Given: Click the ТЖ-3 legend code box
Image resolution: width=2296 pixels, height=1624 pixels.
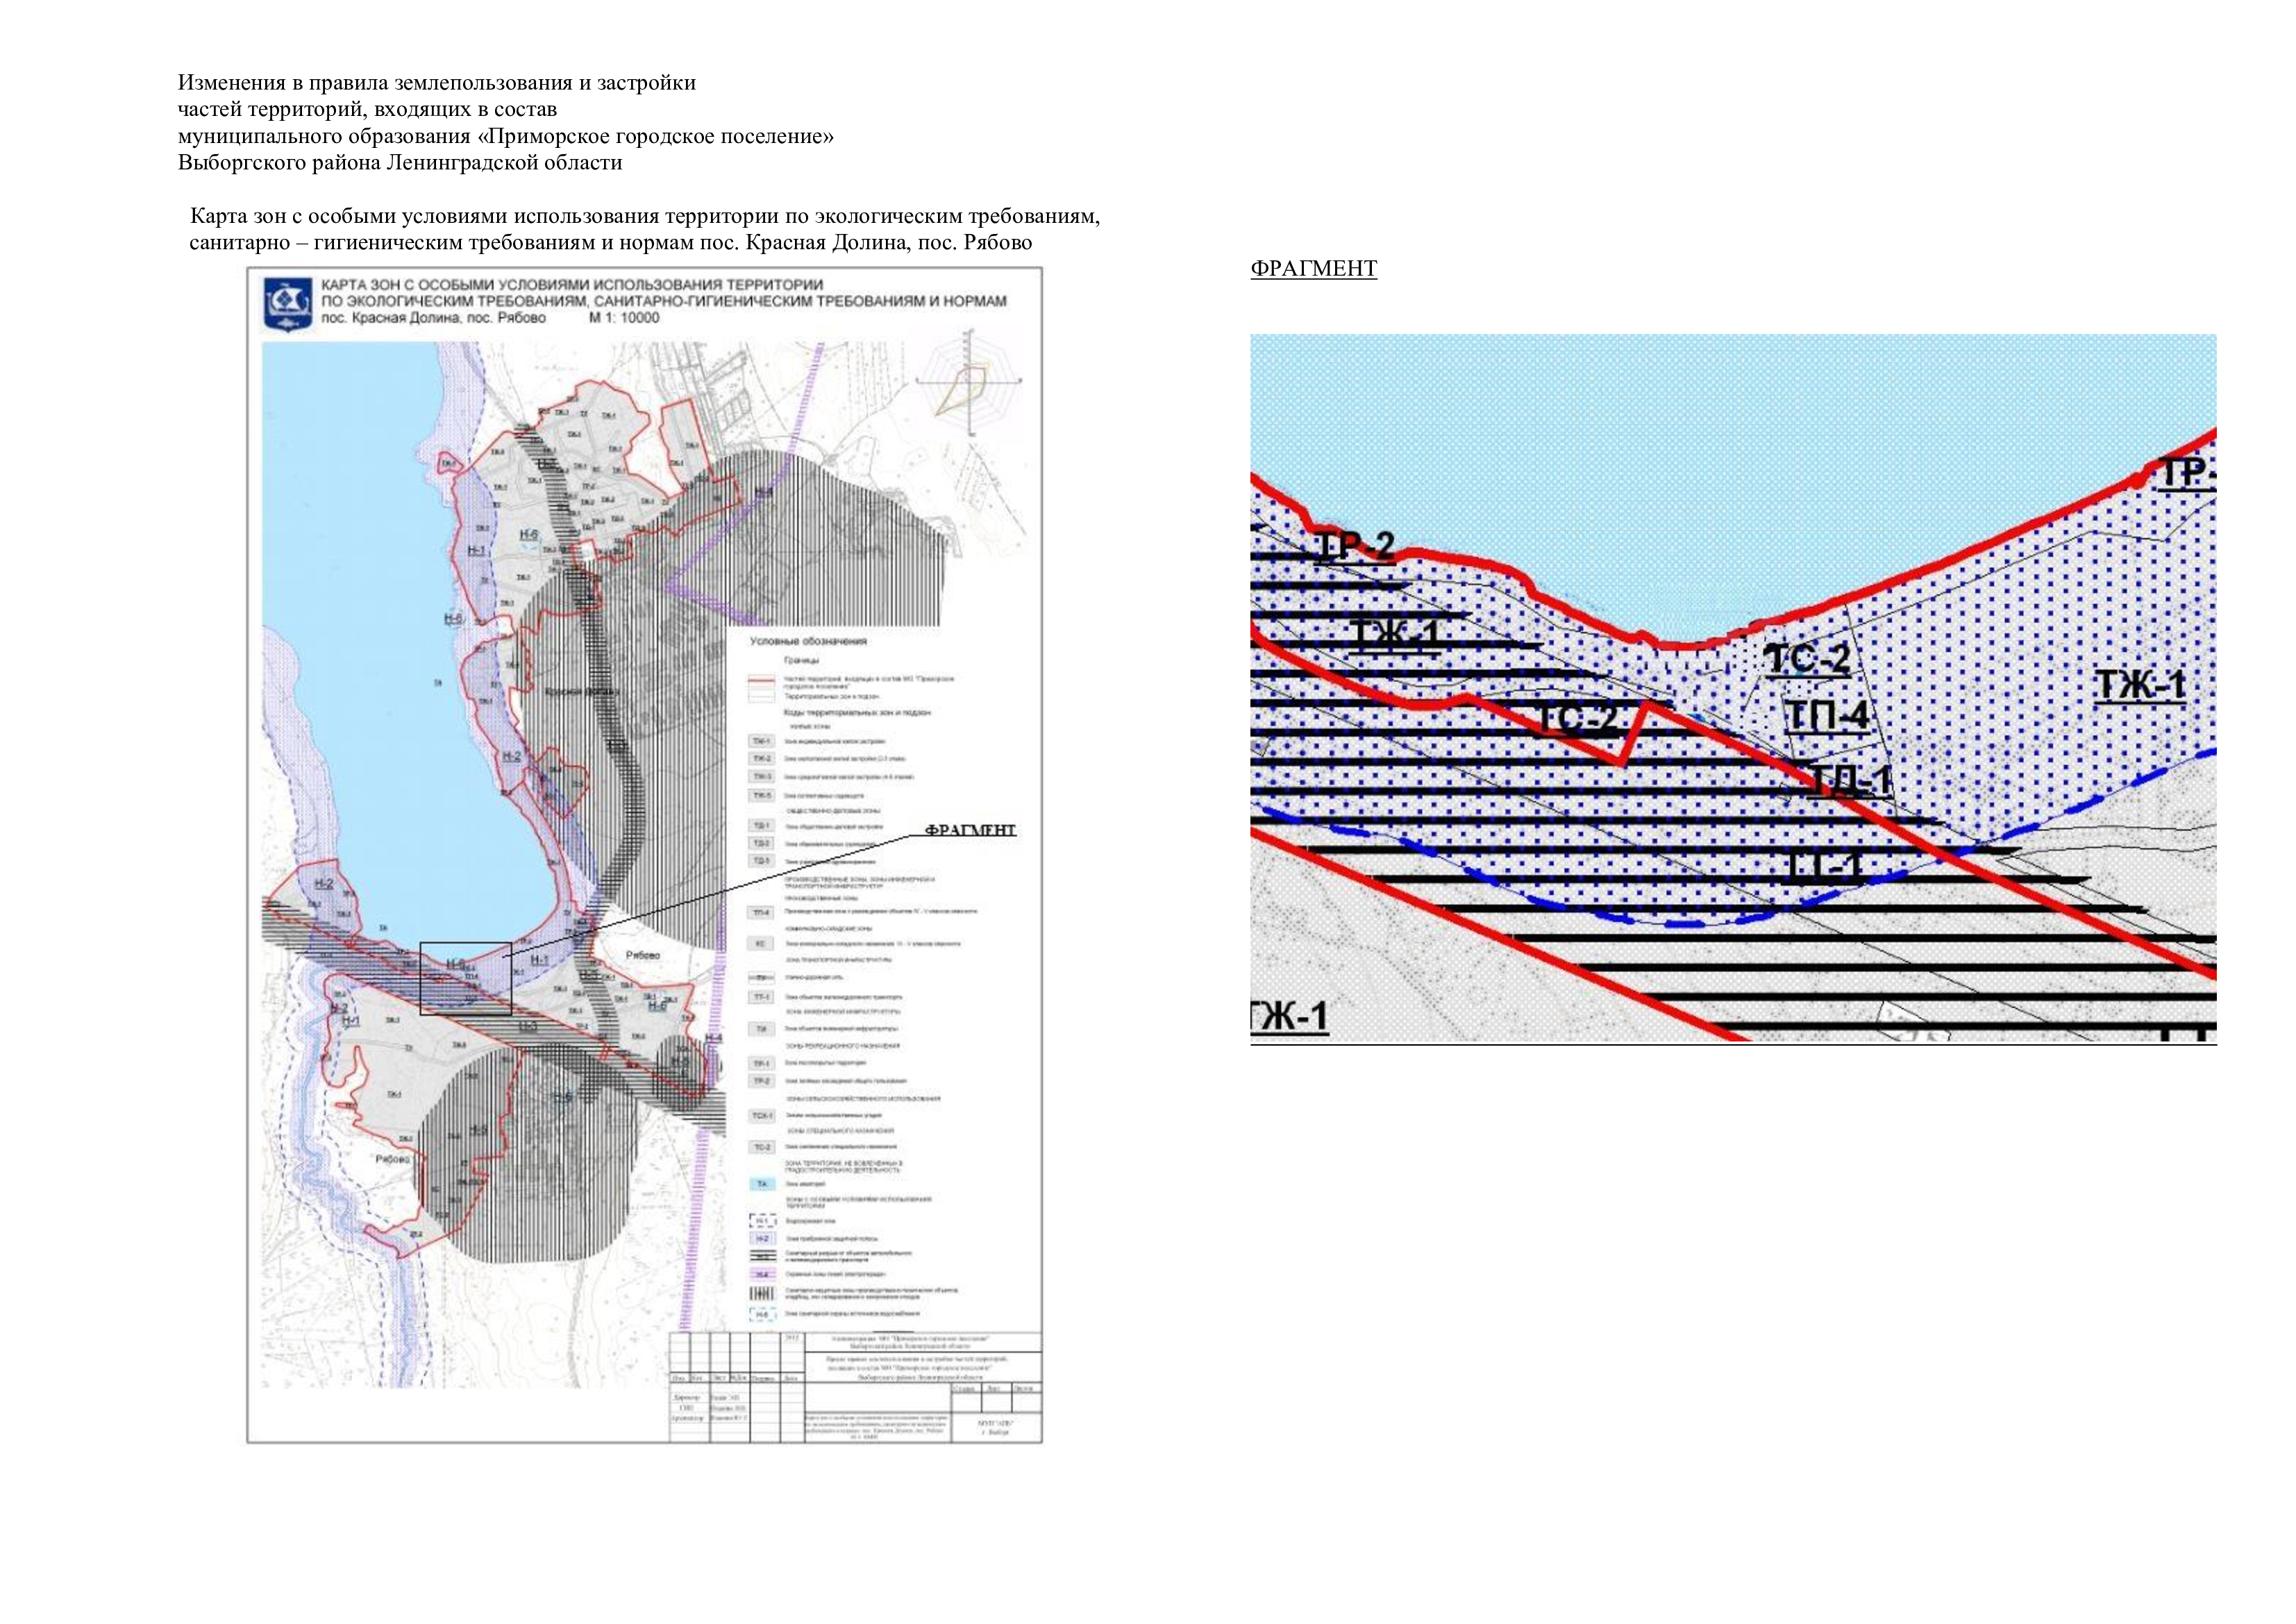Looking at the screenshot, I should click(x=761, y=777).
